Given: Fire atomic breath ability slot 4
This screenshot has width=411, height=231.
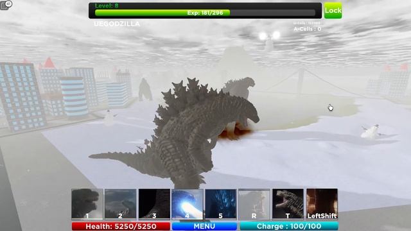Looking at the screenshot, I should [x=188, y=204].
